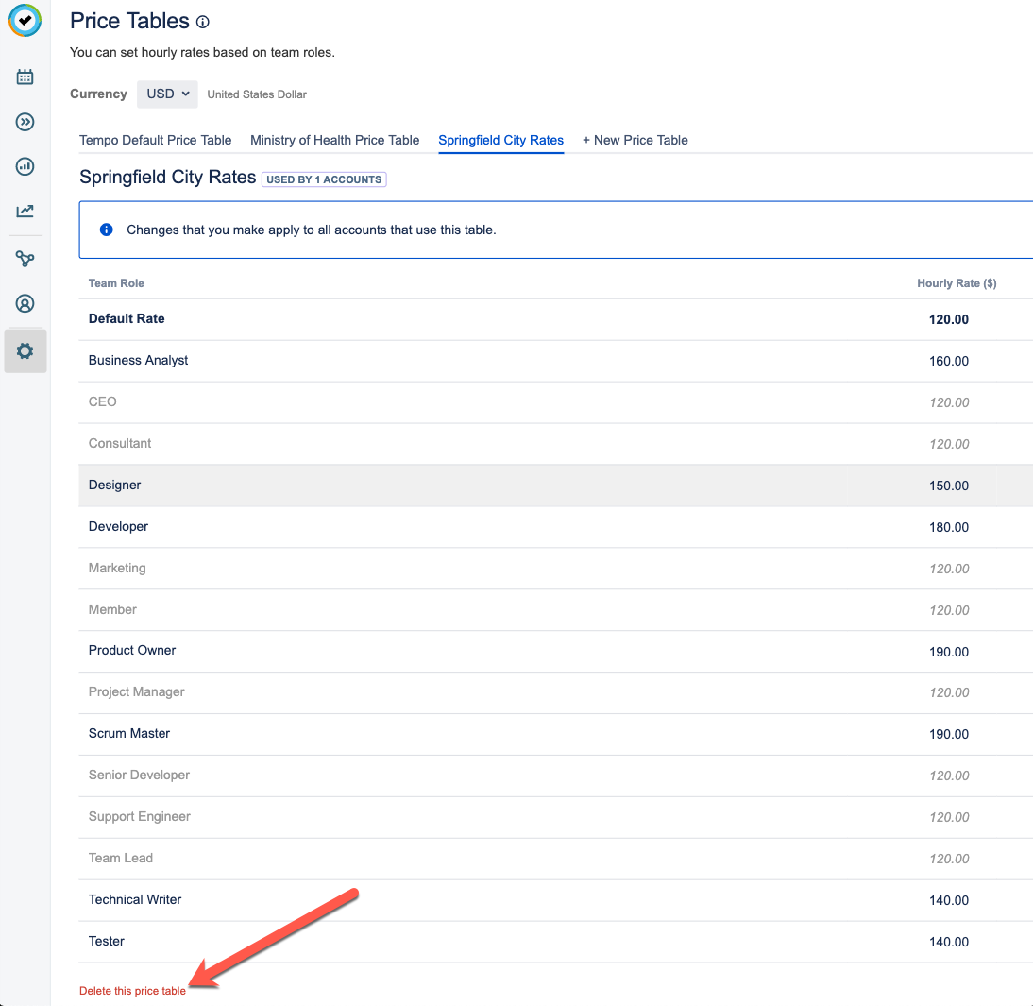Click the user account circle icon
1033x1006 pixels.
click(25, 304)
